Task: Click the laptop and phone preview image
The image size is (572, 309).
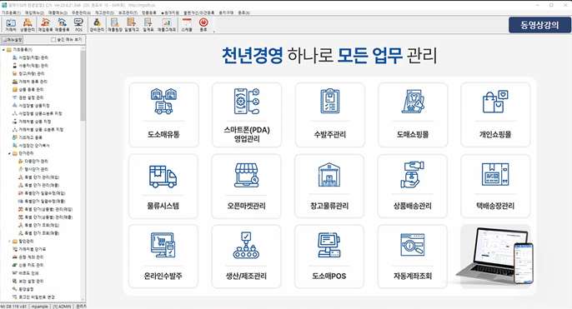Action: (x=494, y=256)
